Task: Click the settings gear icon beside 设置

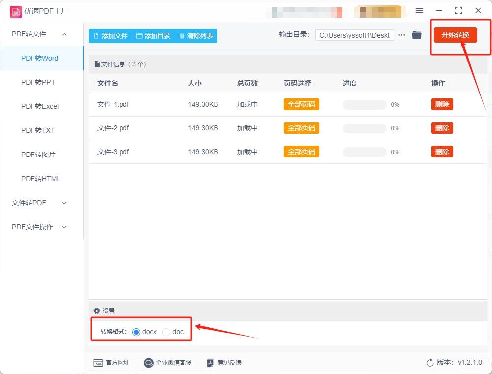Action: pyautogui.click(x=97, y=311)
